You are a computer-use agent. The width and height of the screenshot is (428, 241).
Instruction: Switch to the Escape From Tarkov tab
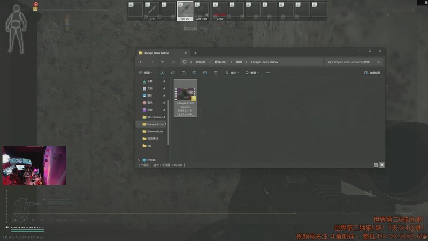(x=163, y=53)
